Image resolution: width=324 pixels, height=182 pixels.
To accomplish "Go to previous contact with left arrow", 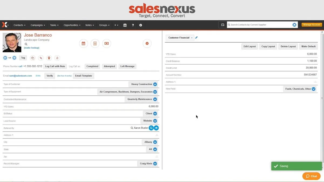I will tap(5, 58).
